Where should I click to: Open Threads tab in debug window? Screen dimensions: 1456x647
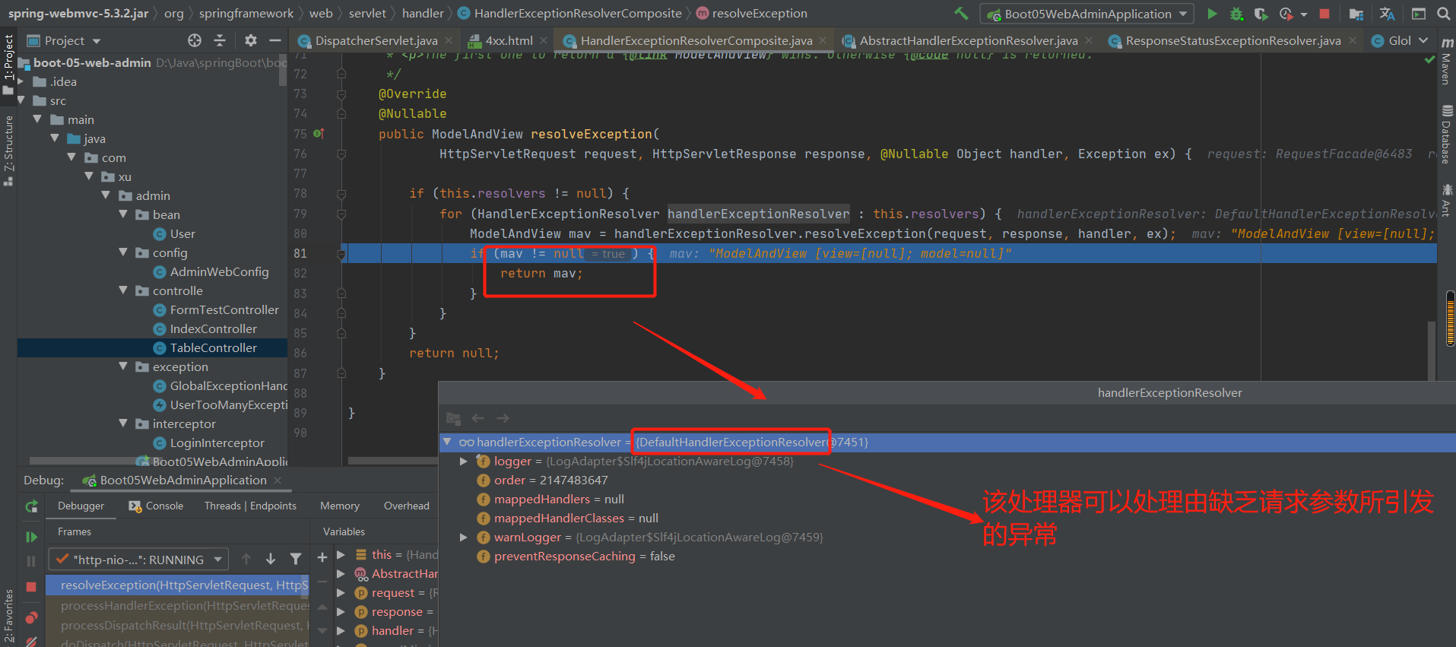click(x=250, y=506)
